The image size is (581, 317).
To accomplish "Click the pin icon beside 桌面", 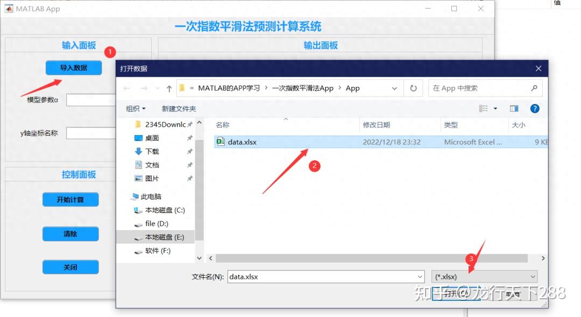I will click(x=190, y=138).
